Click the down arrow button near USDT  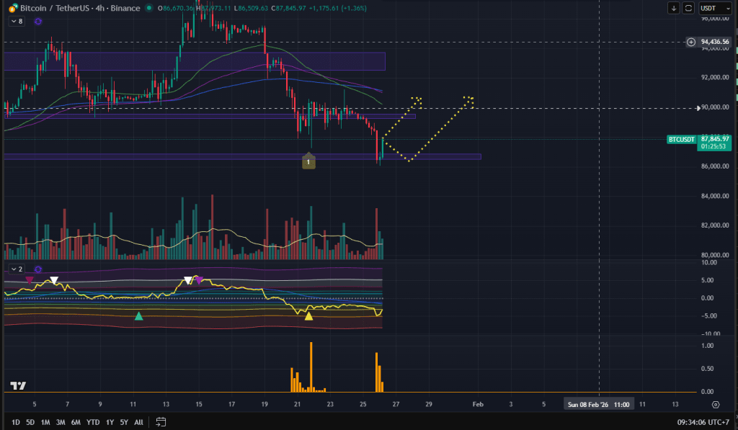[x=674, y=8]
